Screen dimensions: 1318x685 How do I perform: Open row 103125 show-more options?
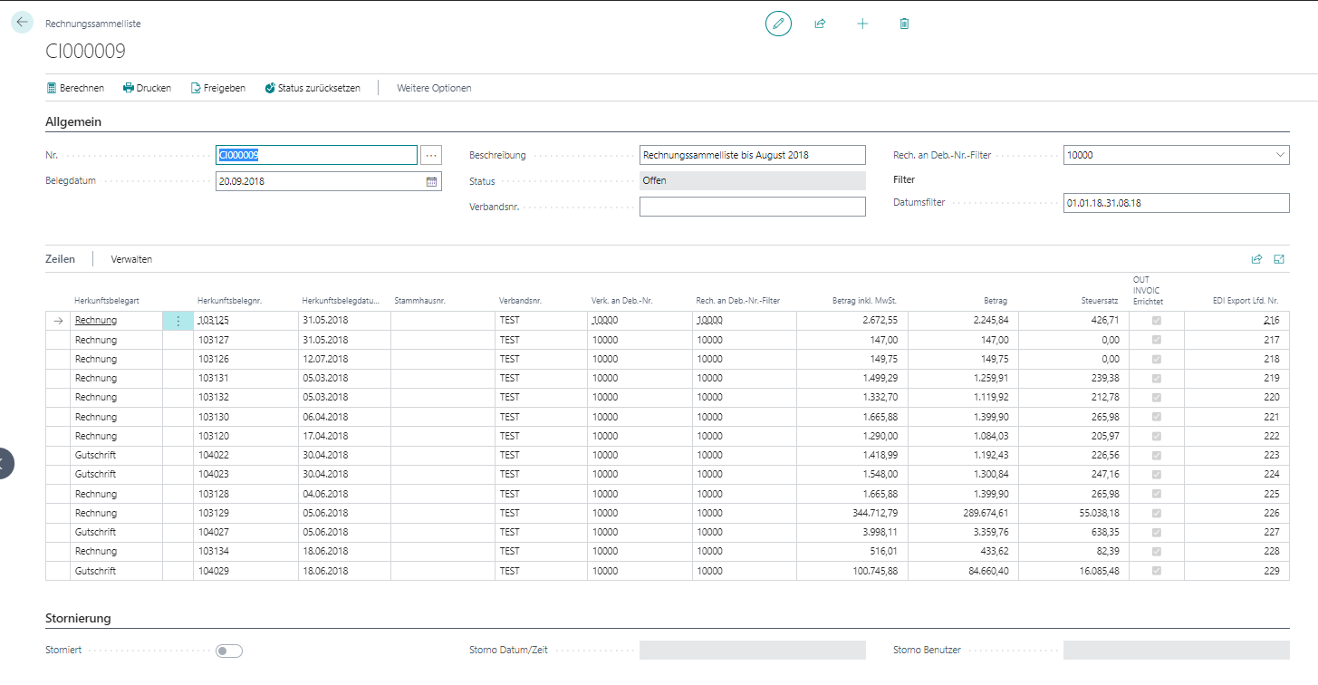178,321
